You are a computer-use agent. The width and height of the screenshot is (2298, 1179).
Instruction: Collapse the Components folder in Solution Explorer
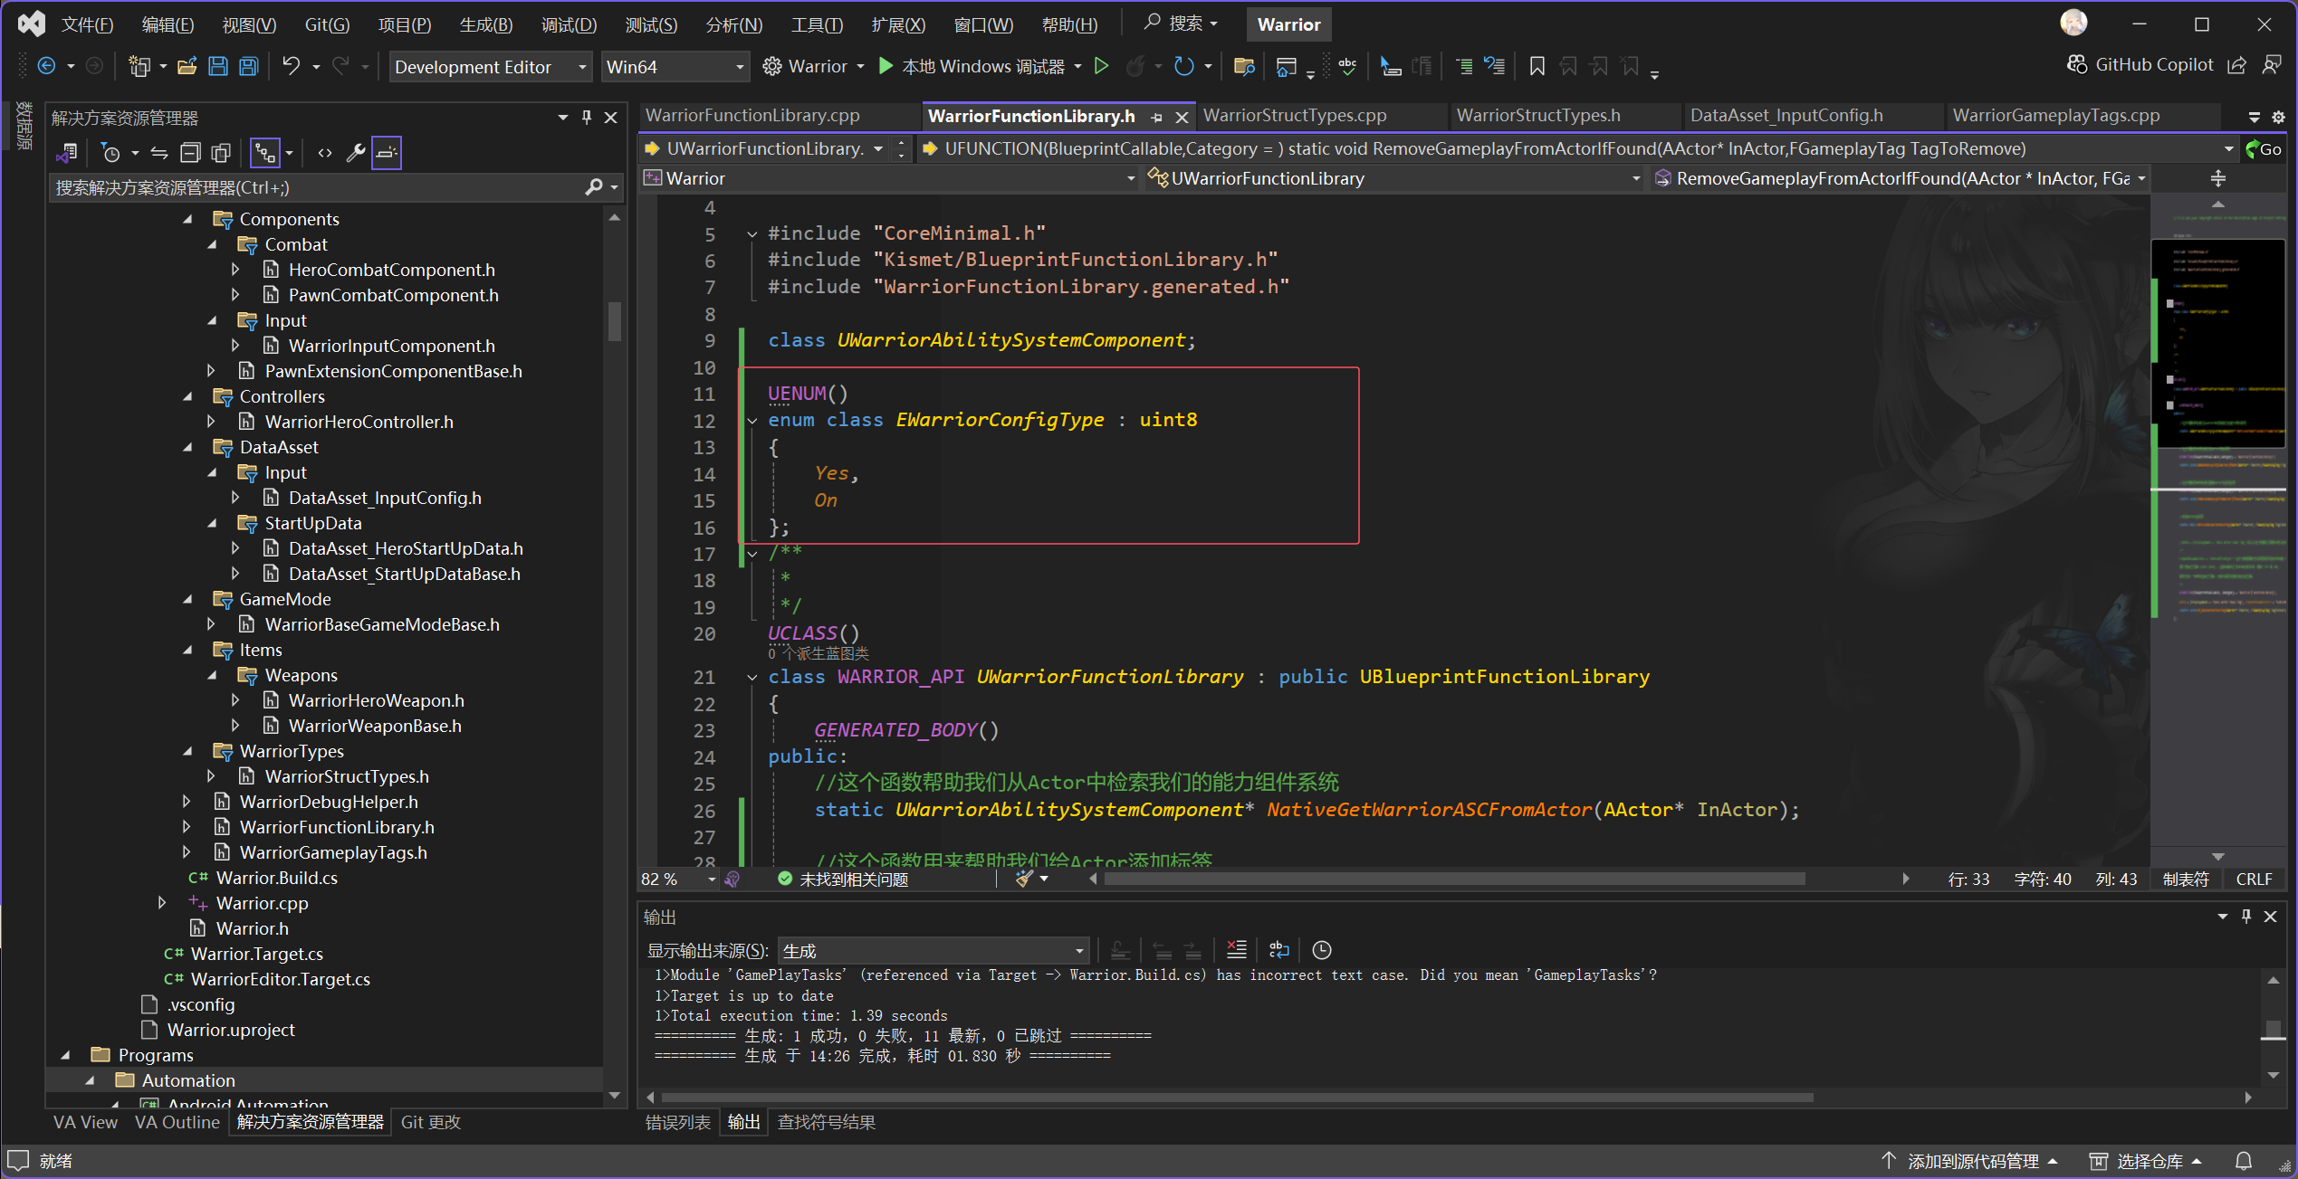pos(187,219)
